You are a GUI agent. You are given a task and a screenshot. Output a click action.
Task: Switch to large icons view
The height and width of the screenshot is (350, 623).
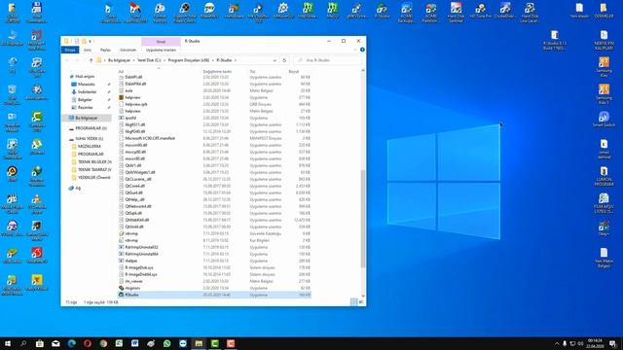(361, 302)
